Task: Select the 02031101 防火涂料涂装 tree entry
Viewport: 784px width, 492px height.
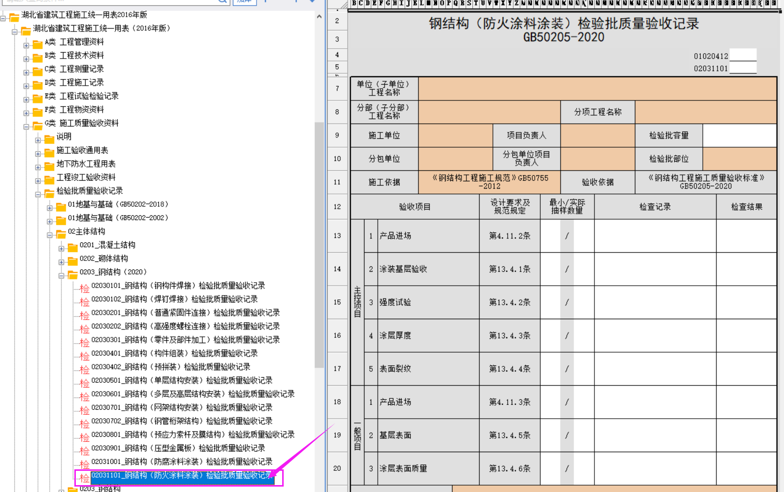Action: pos(182,475)
